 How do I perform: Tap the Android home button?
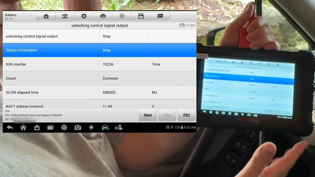(23, 127)
